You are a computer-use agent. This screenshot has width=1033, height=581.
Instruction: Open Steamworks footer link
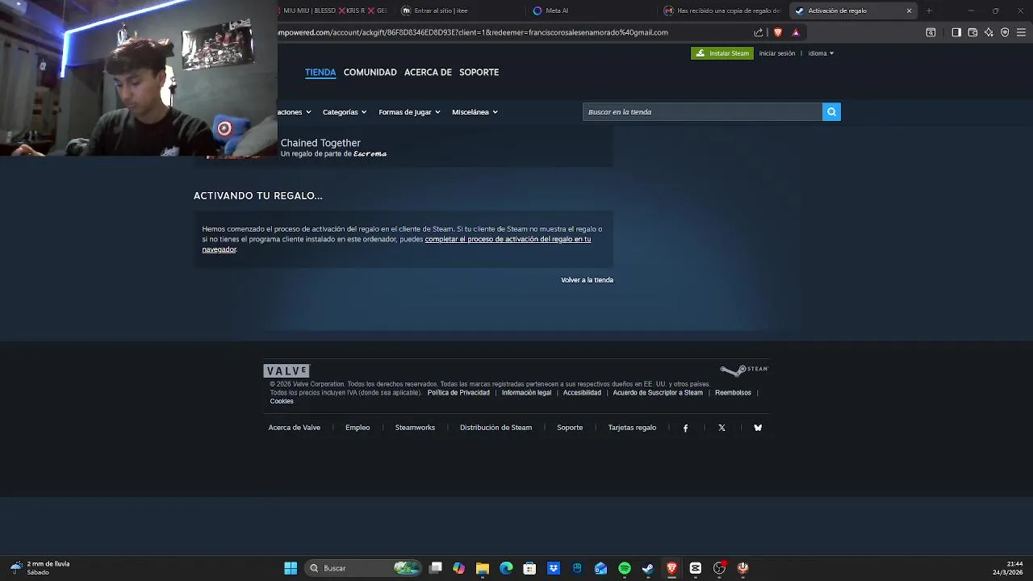click(x=415, y=428)
